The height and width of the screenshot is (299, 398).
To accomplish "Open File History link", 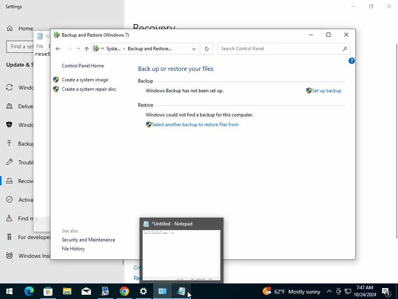I will tap(73, 249).
